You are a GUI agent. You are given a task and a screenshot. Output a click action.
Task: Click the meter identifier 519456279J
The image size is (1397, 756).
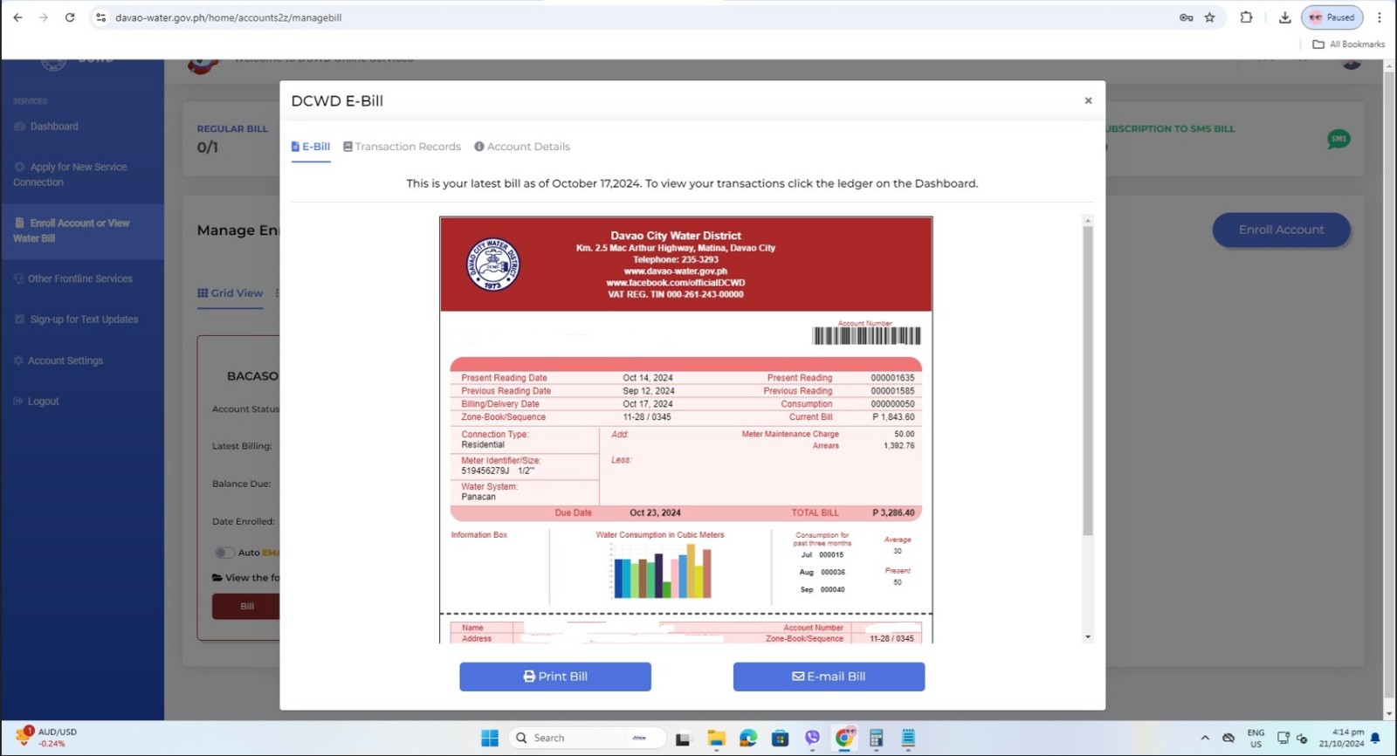(485, 471)
